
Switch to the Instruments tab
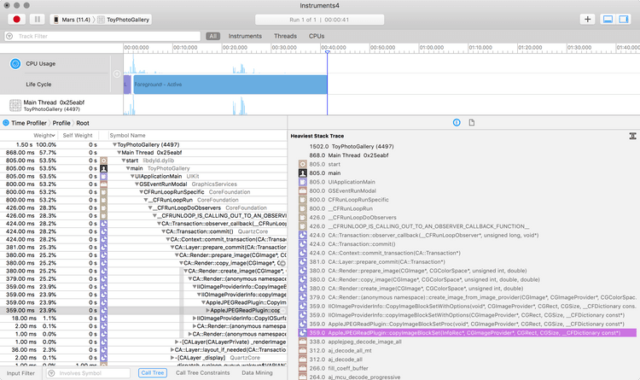[x=245, y=36]
